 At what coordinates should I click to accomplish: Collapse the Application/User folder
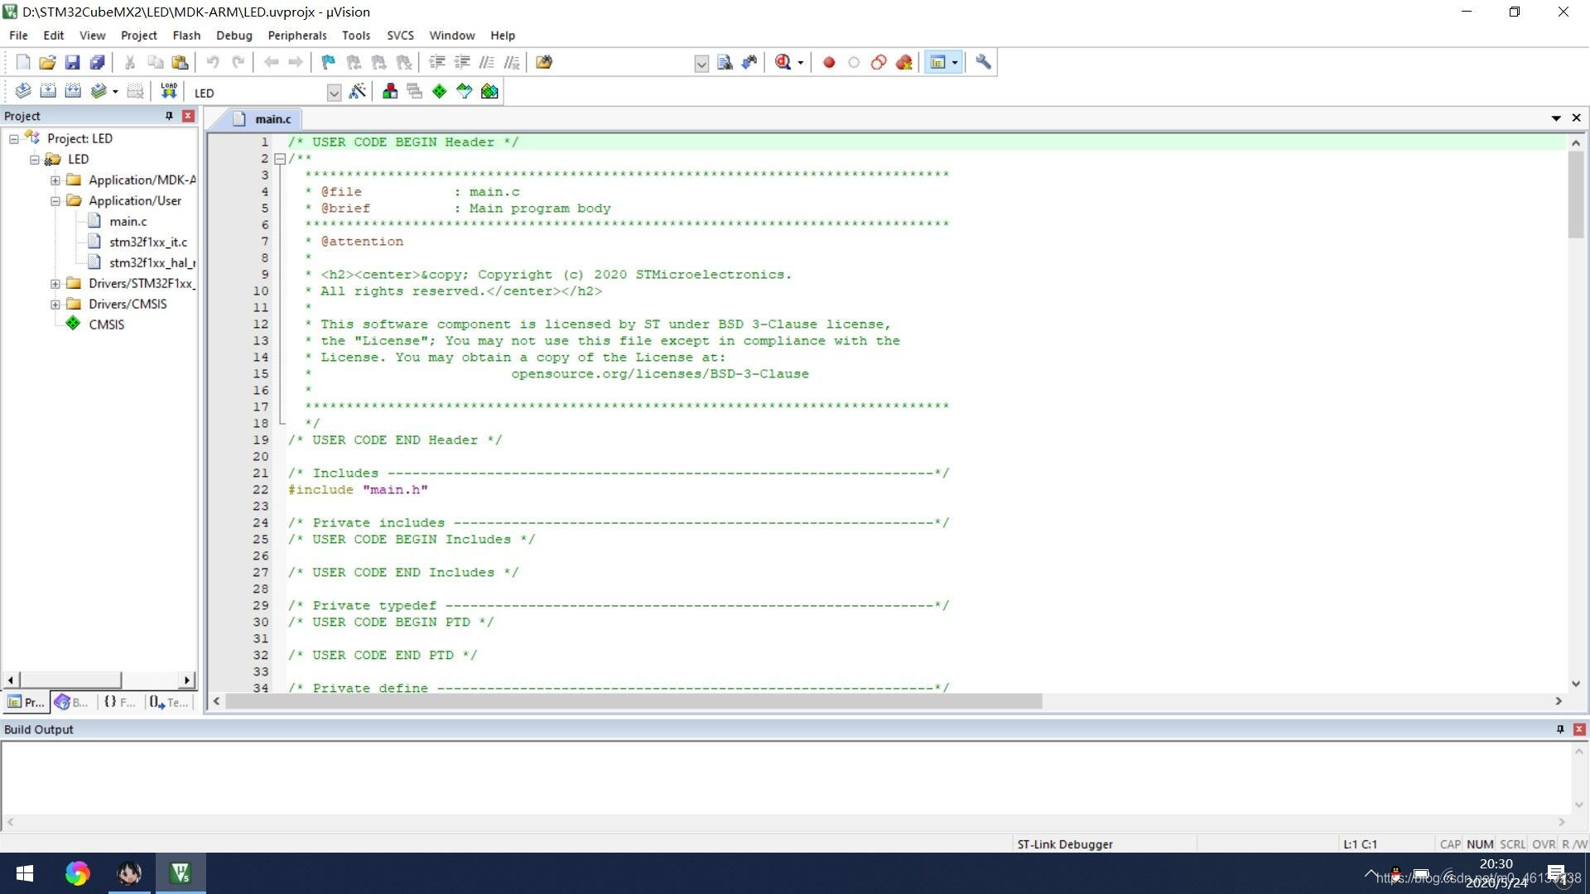(x=55, y=200)
